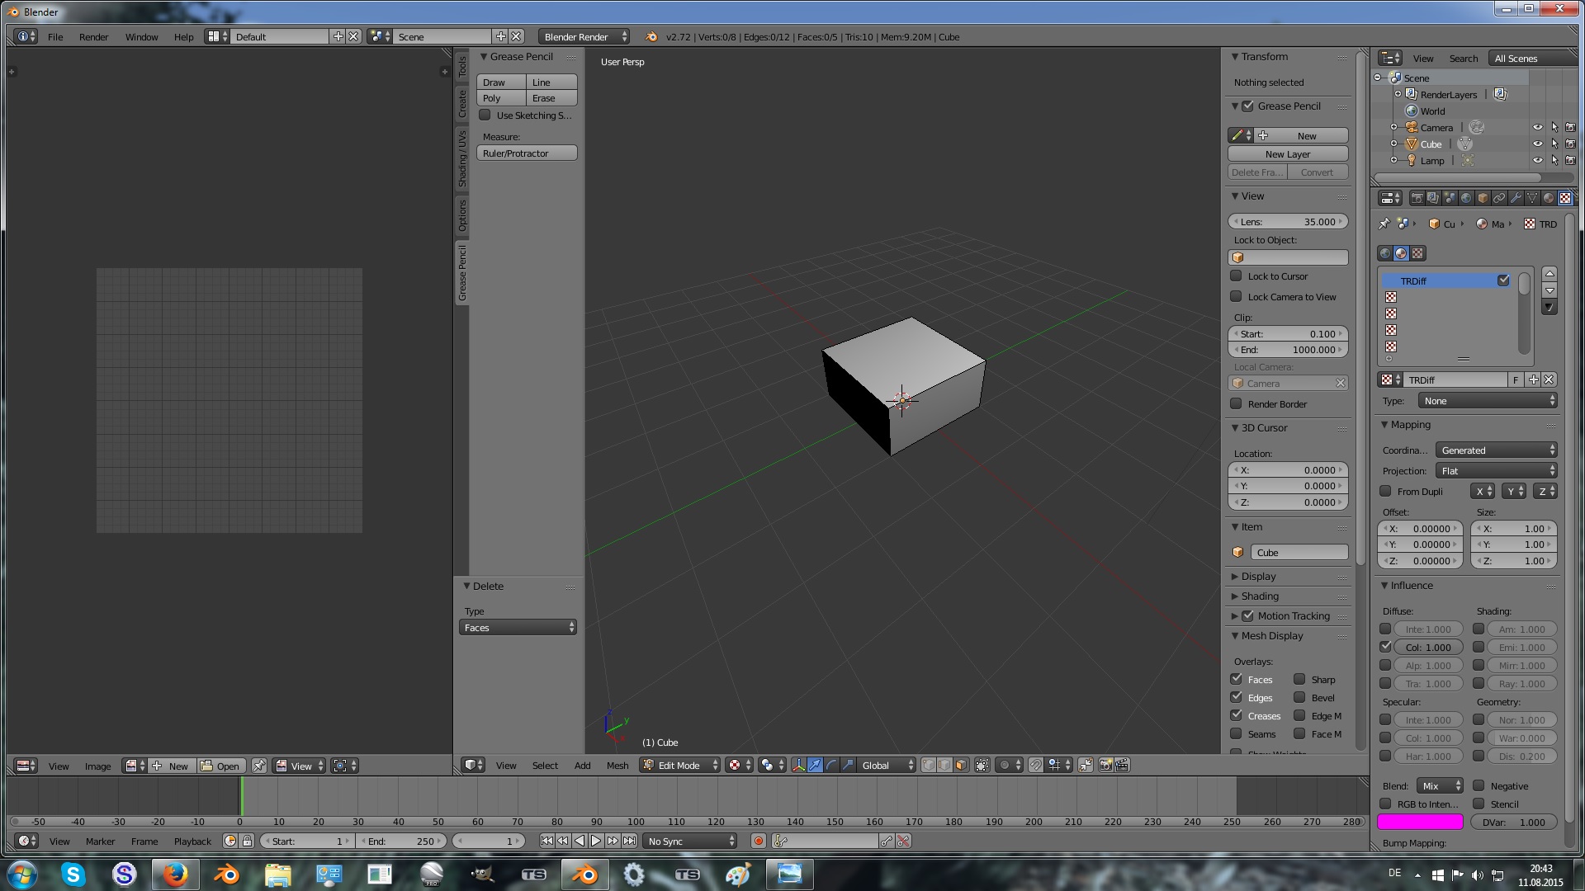Viewport: 1585px width, 891px height.
Task: Open the Render menu
Action: point(93,37)
